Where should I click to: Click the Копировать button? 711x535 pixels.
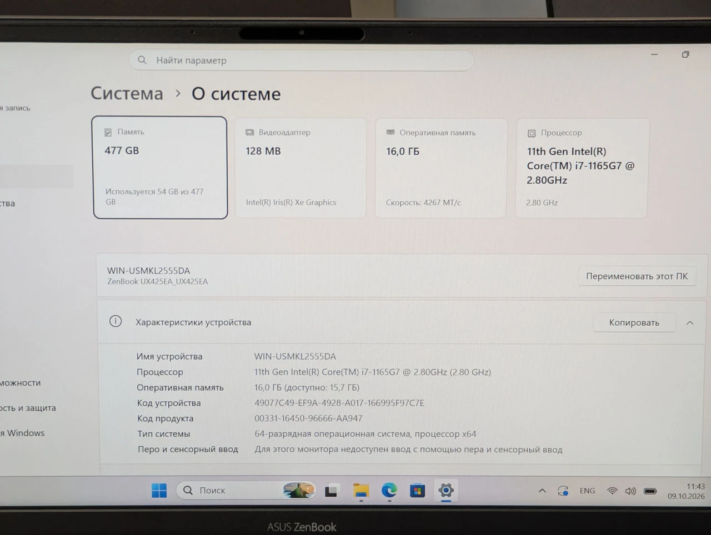coord(634,322)
